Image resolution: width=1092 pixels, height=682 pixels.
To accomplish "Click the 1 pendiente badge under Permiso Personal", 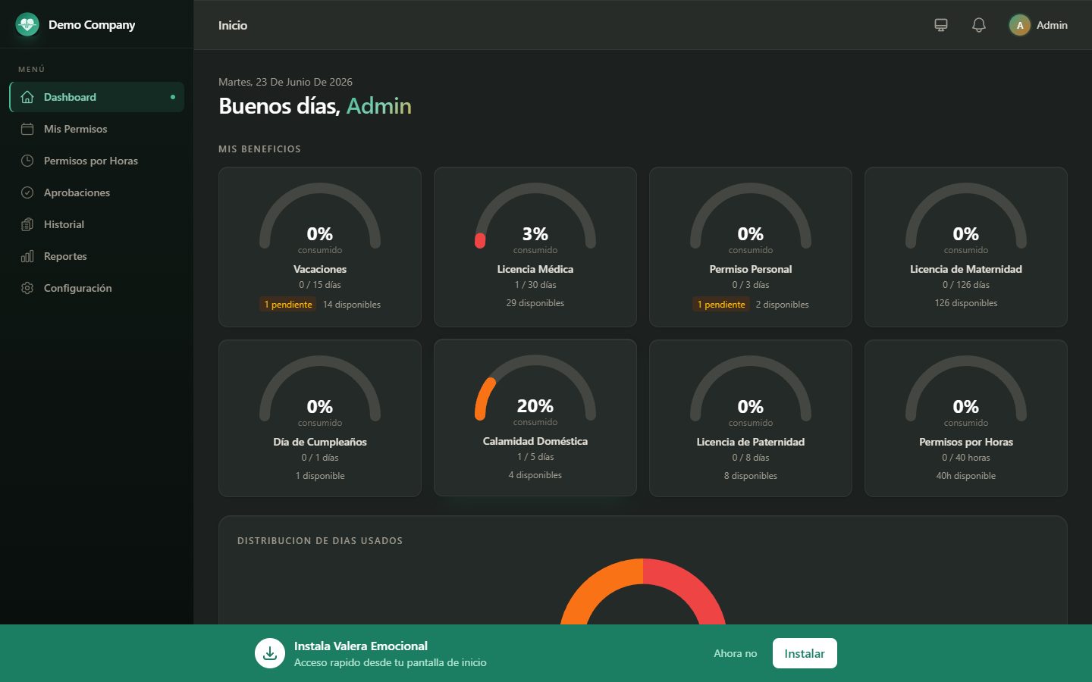I will pyautogui.click(x=721, y=305).
